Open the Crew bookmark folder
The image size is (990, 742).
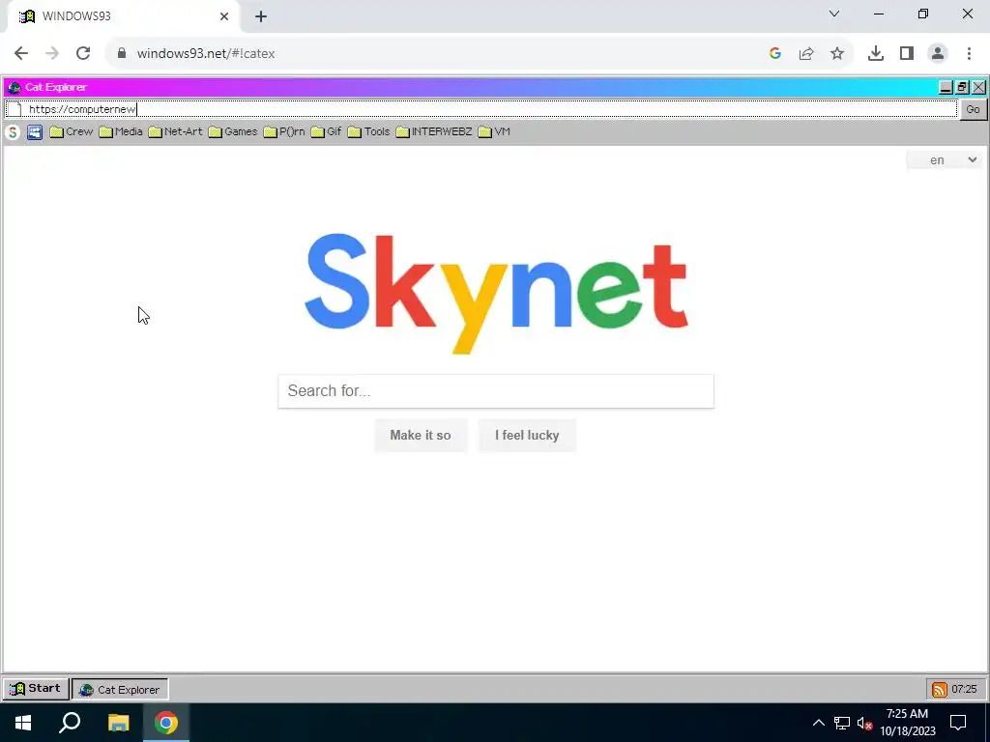(72, 131)
